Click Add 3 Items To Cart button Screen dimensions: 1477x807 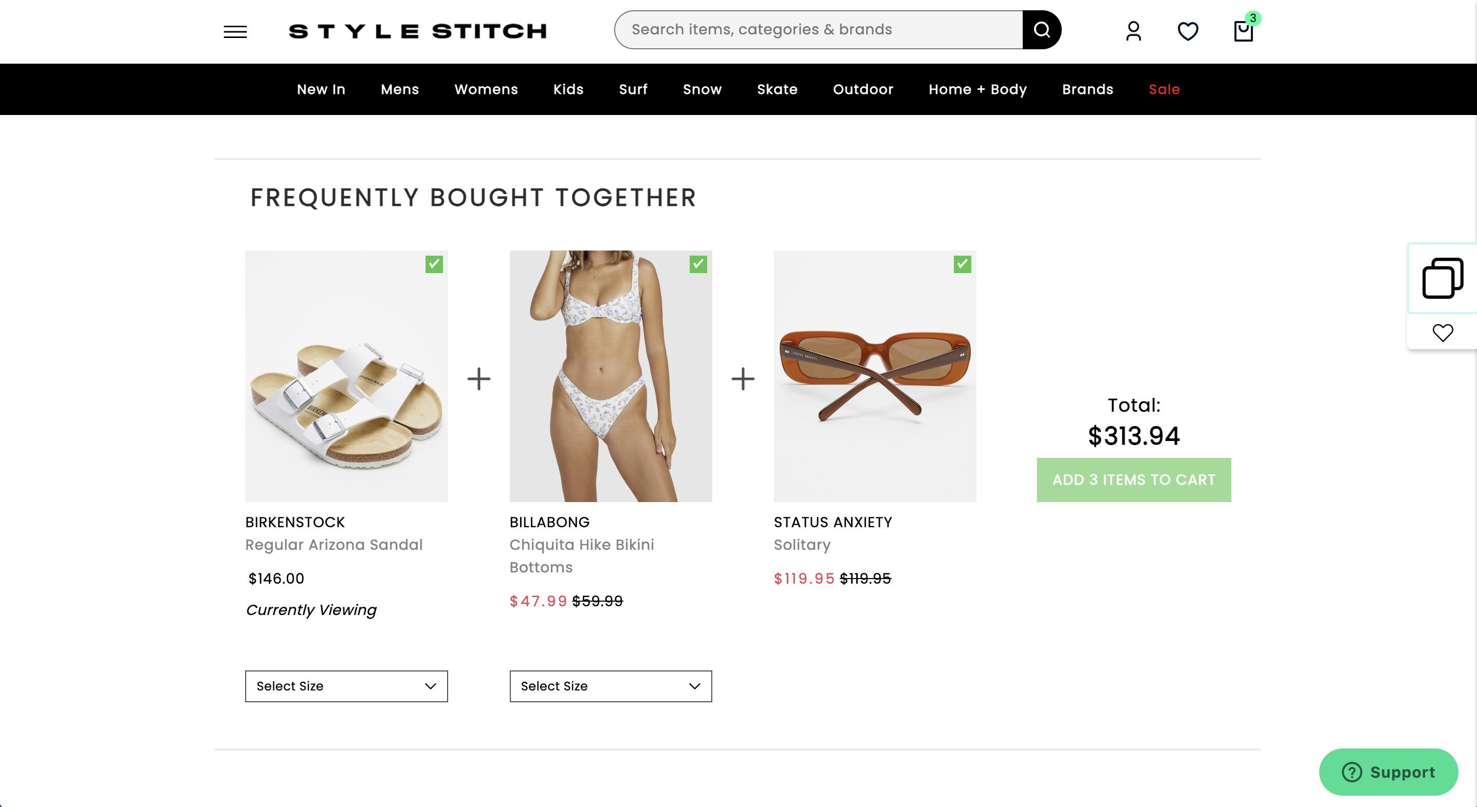tap(1134, 480)
